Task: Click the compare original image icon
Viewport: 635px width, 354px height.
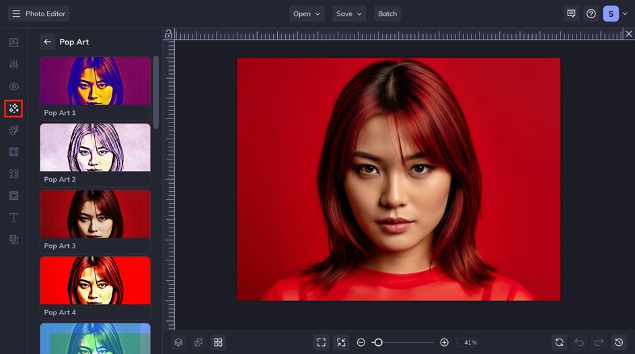Action: (x=198, y=343)
